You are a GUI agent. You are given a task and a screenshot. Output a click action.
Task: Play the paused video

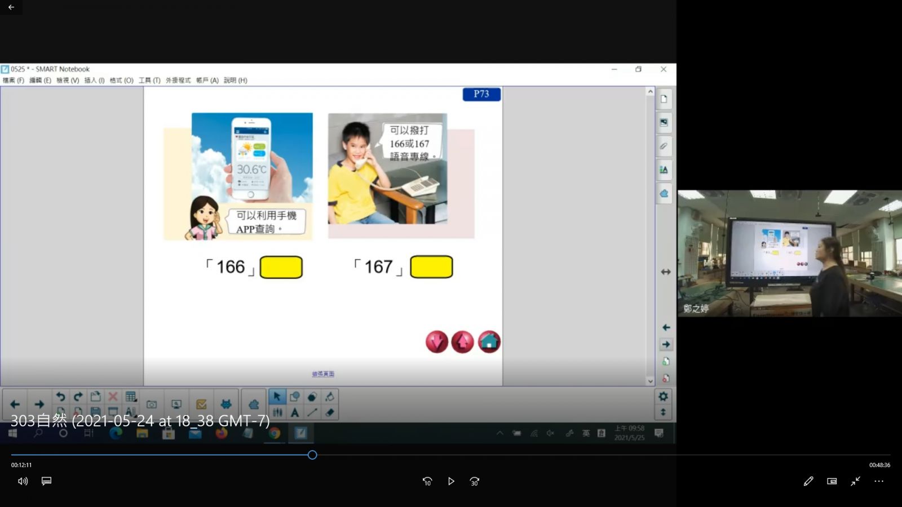coord(451,481)
